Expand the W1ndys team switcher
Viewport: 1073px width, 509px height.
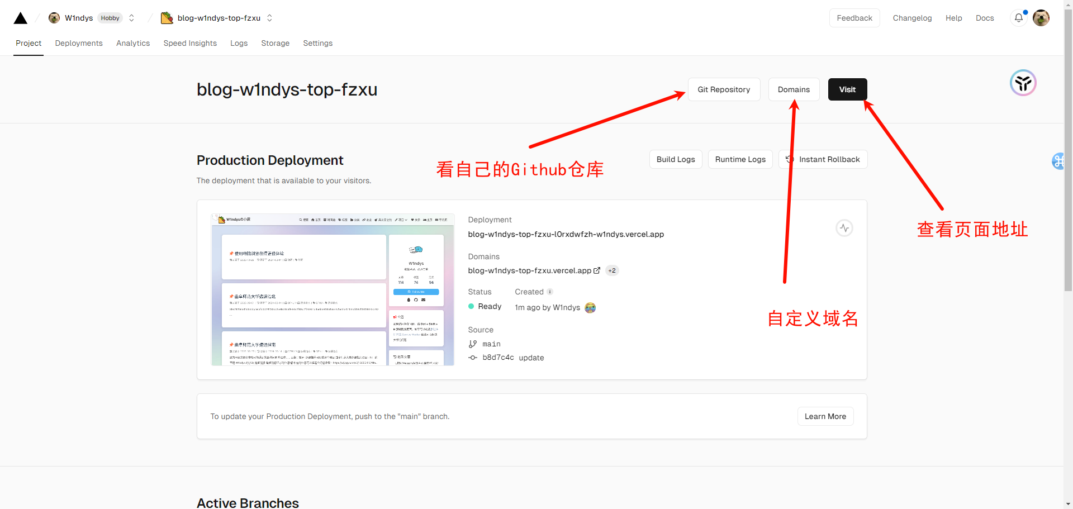click(x=132, y=18)
